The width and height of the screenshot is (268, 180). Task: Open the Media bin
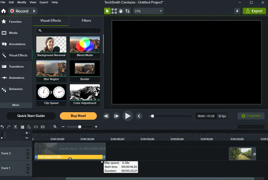pyautogui.click(x=16, y=33)
